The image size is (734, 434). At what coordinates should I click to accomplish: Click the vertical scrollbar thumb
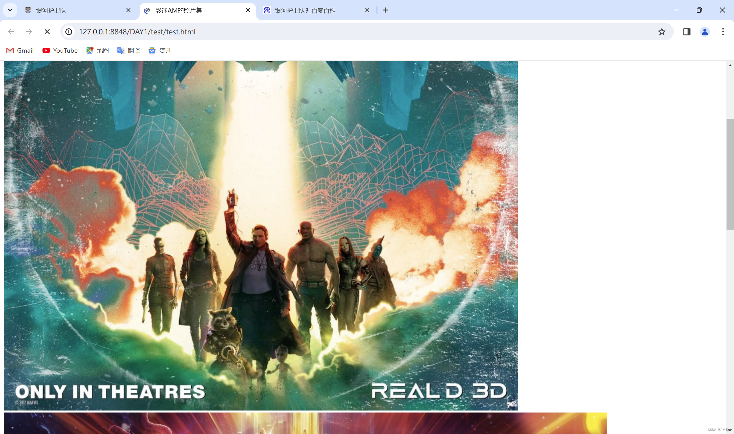point(730,174)
